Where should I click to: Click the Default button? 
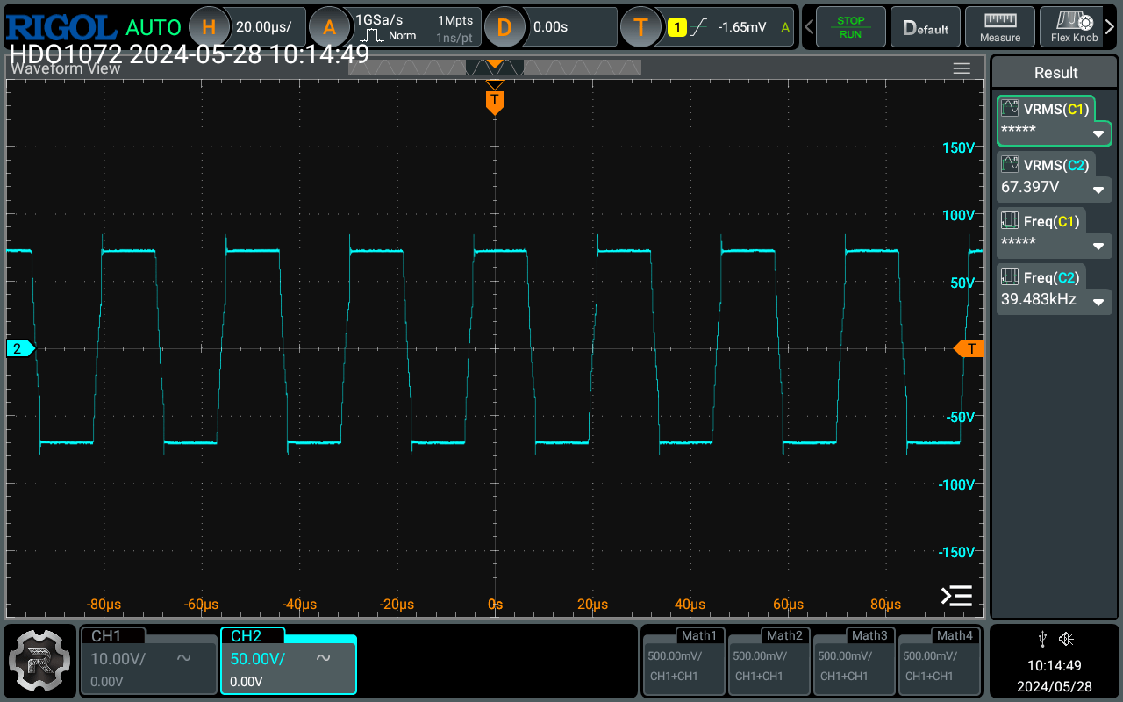tap(926, 27)
